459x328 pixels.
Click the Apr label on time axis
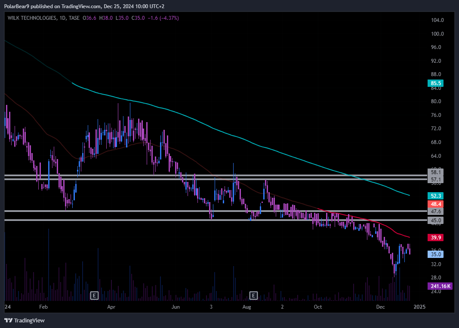click(111, 307)
